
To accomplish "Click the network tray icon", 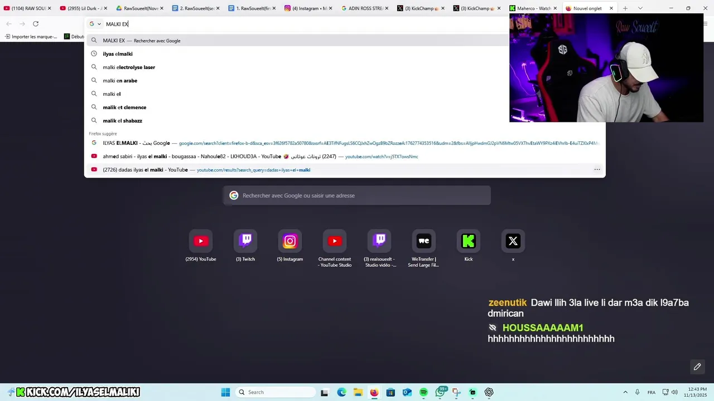I will pos(665,392).
